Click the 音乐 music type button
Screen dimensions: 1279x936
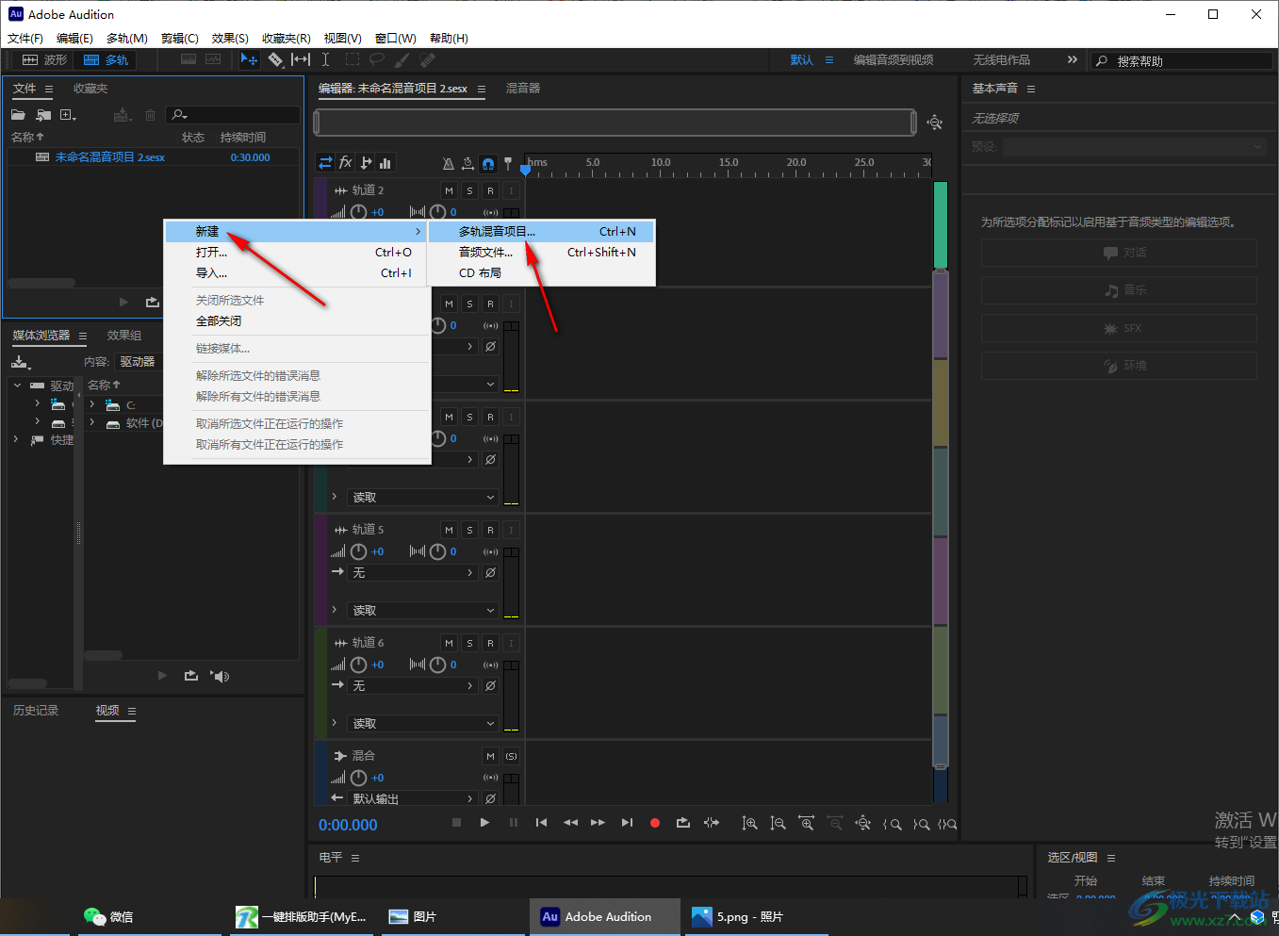coord(1119,290)
